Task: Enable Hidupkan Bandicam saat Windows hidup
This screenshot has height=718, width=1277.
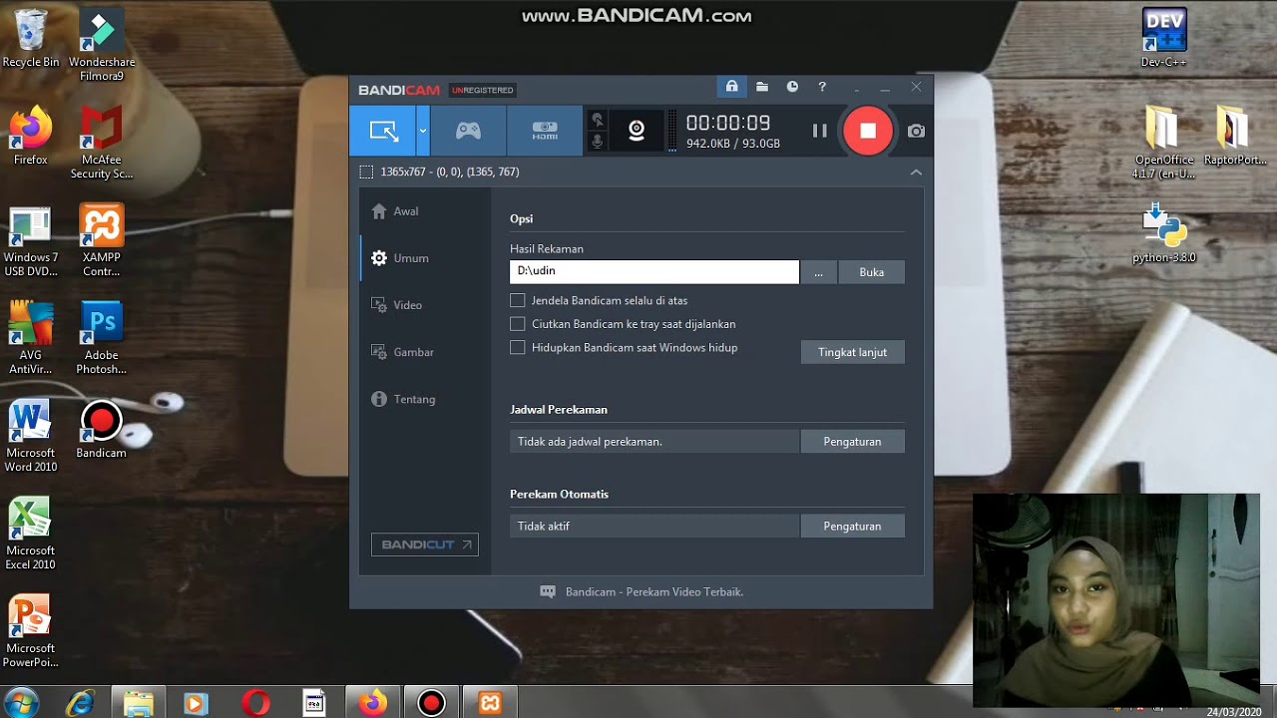Action: tap(517, 348)
